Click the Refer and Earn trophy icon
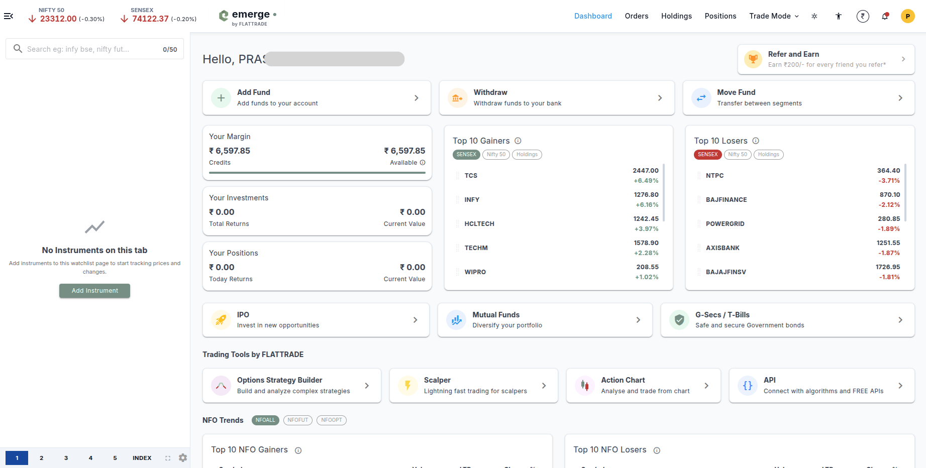926x468 pixels. (x=753, y=59)
